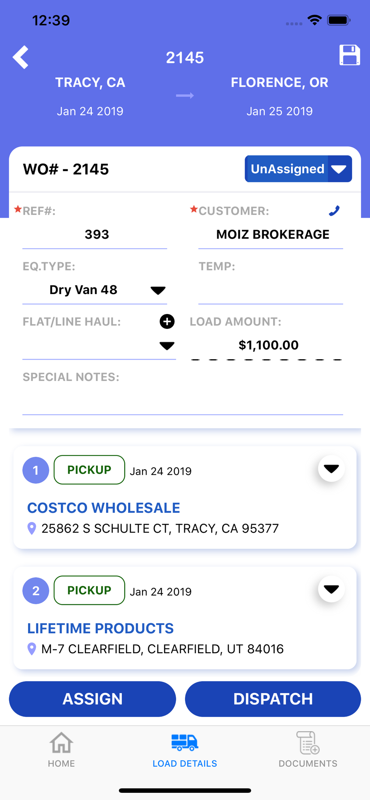Tap the Temp input field
Screen dimensions: 370x800
pyautogui.click(x=271, y=290)
